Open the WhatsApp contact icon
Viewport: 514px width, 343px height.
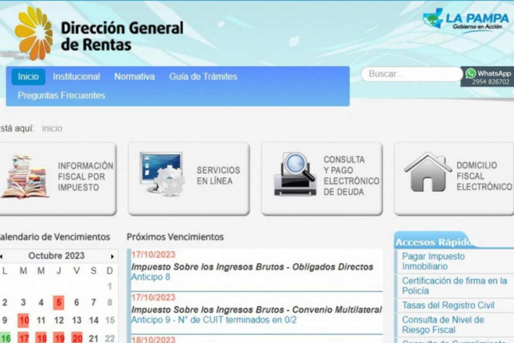tap(471, 73)
